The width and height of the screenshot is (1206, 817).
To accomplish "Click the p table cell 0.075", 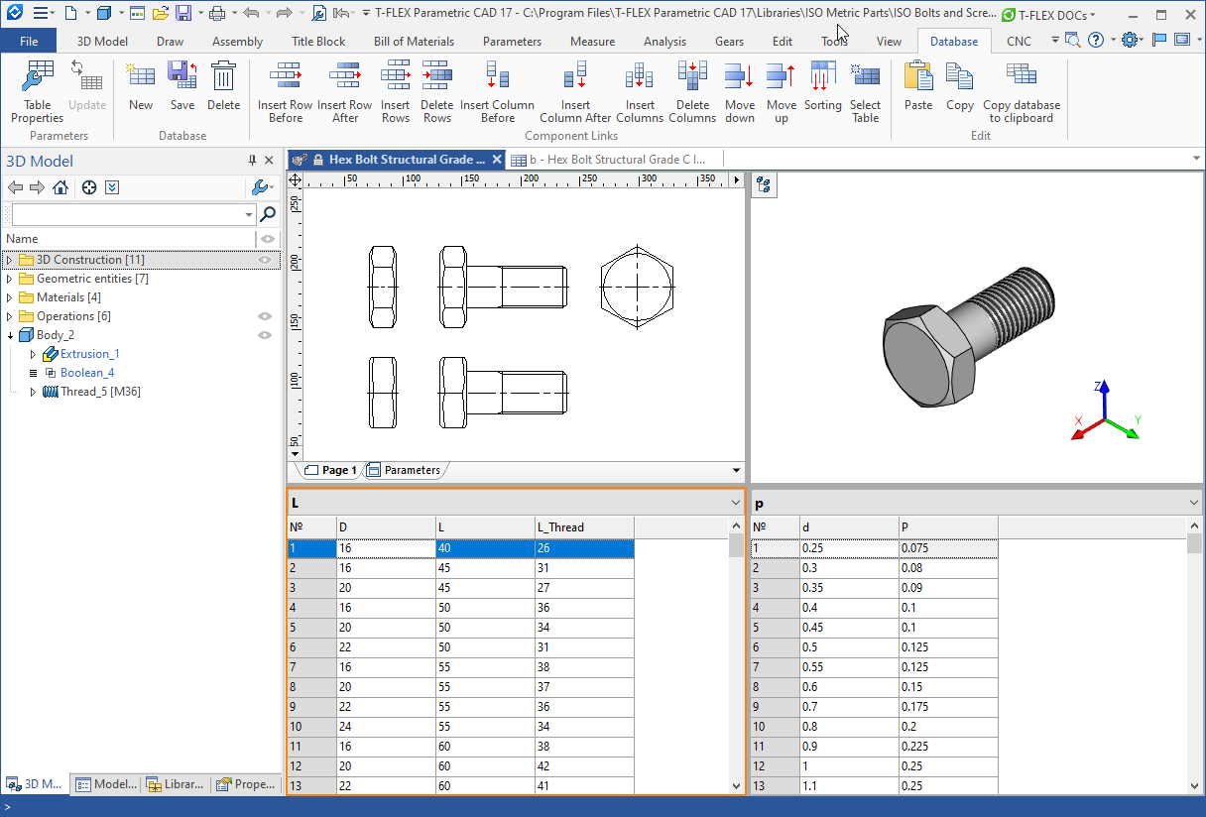I will tap(948, 548).
